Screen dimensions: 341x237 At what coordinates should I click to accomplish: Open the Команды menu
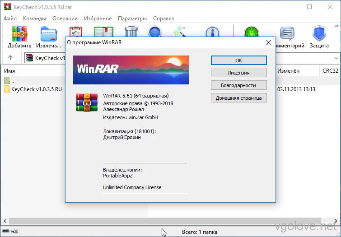tap(34, 19)
